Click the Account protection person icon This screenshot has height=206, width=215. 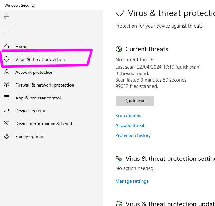(7, 72)
